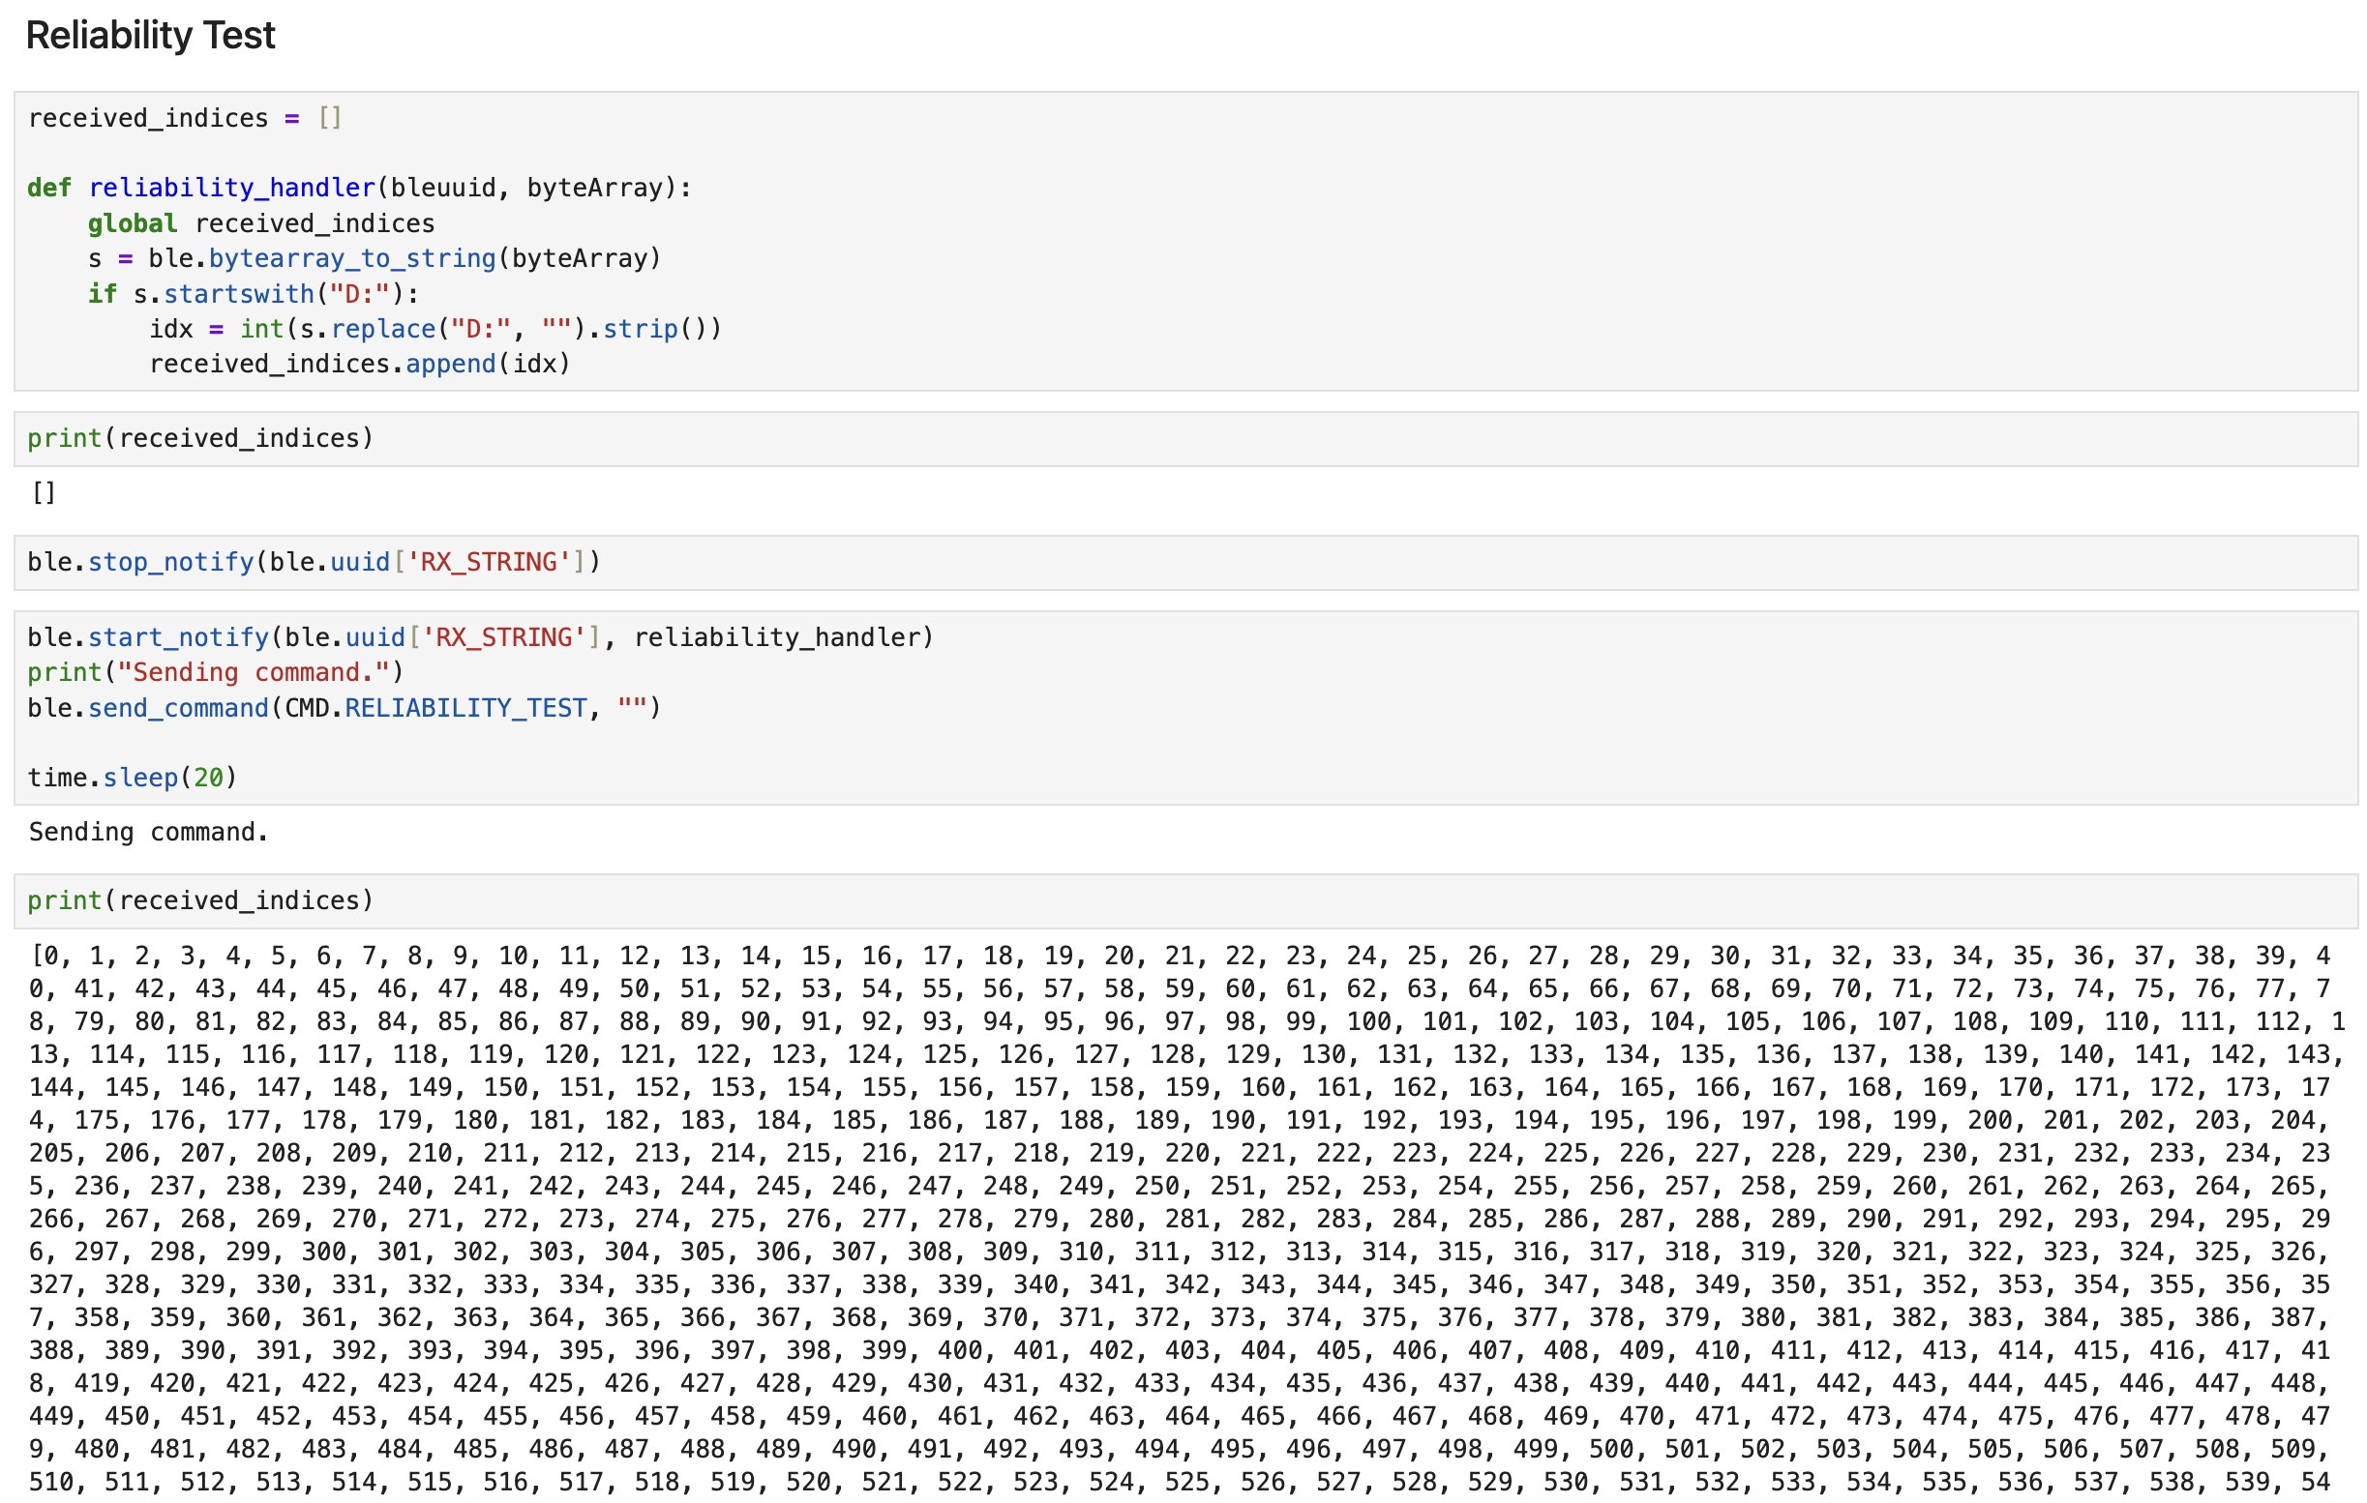Click the Sending command. output text

tap(147, 831)
